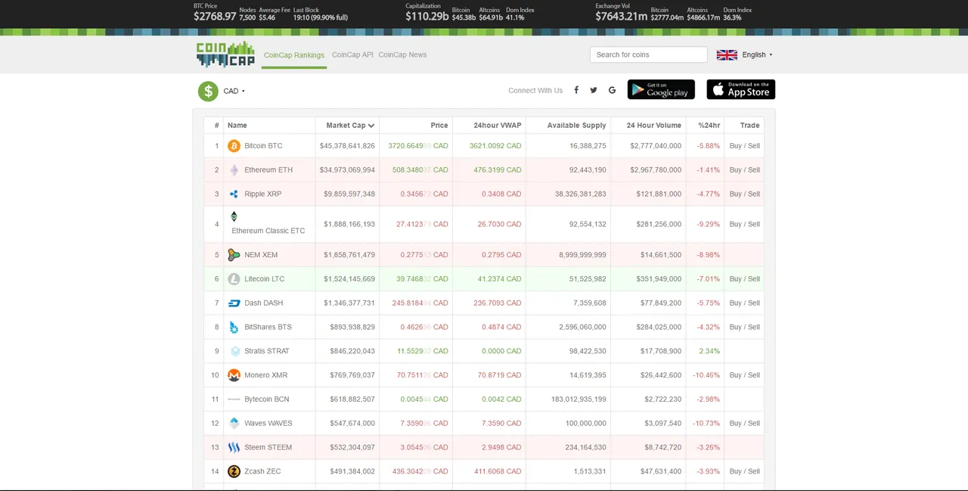Click the CoinCap logo
This screenshot has width=968, height=491.
tap(225, 54)
